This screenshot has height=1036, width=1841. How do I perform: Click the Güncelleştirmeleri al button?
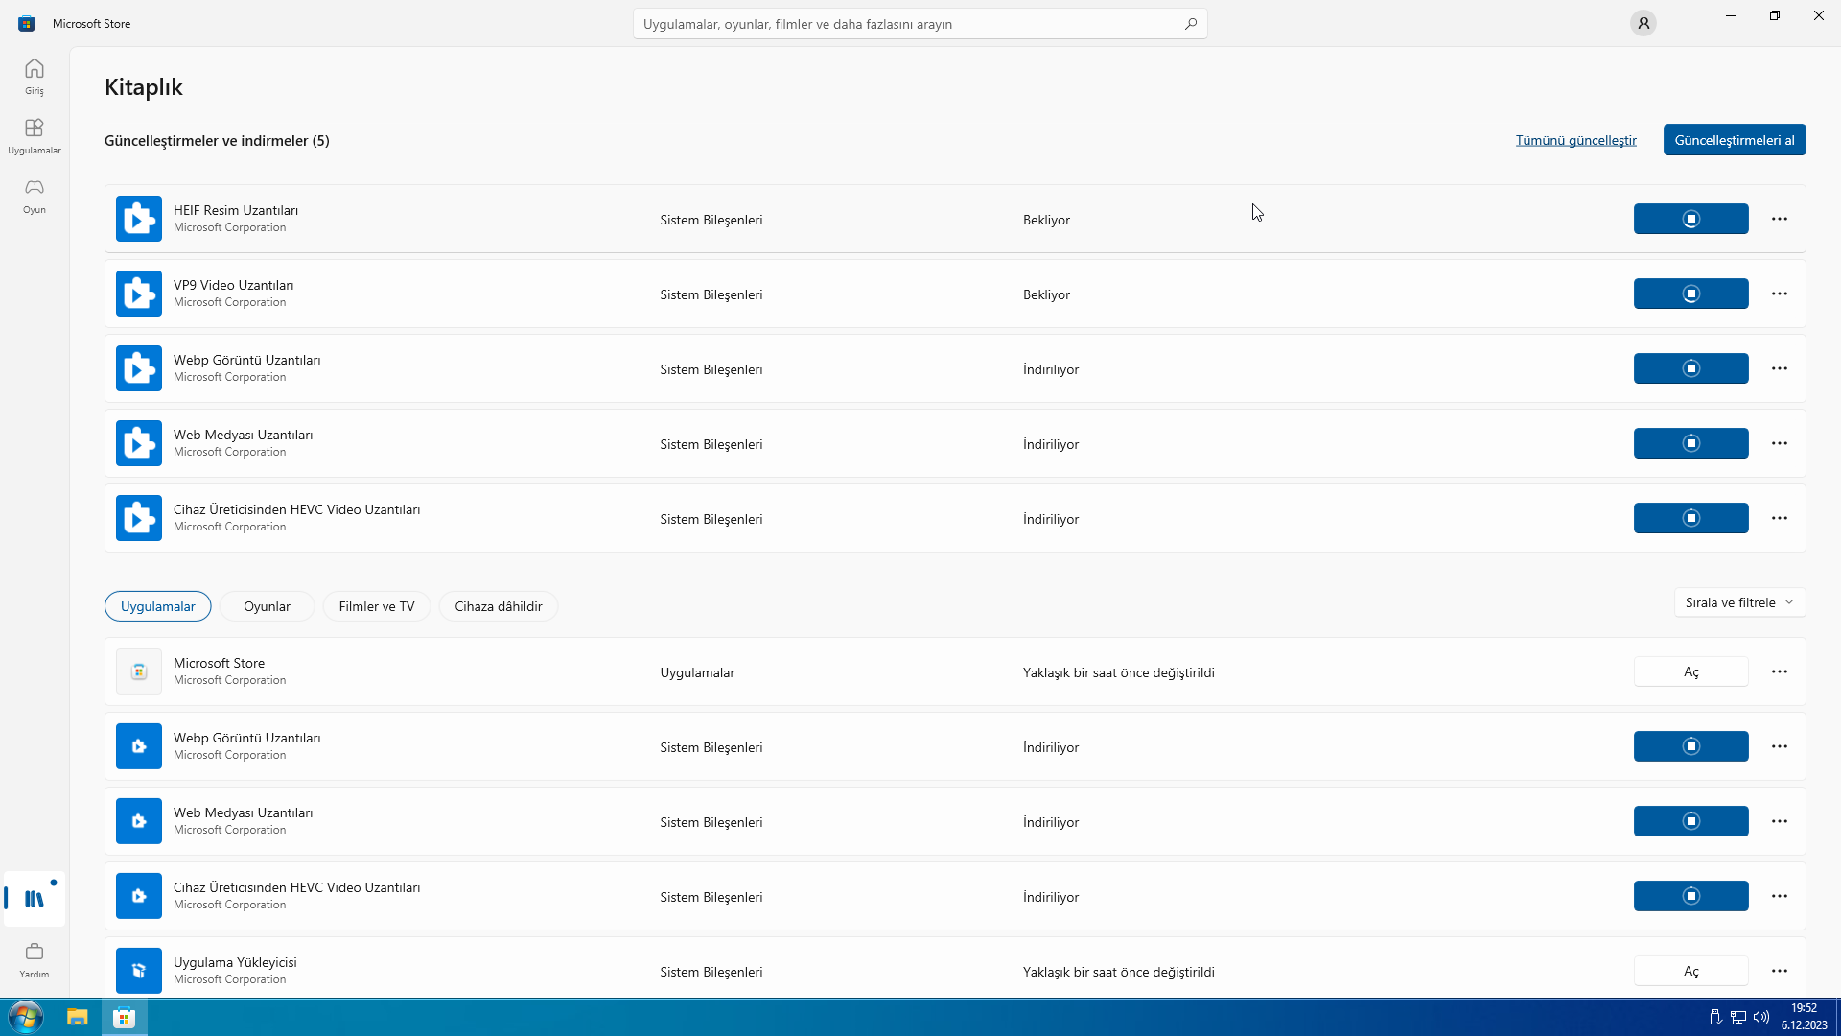[1735, 140]
